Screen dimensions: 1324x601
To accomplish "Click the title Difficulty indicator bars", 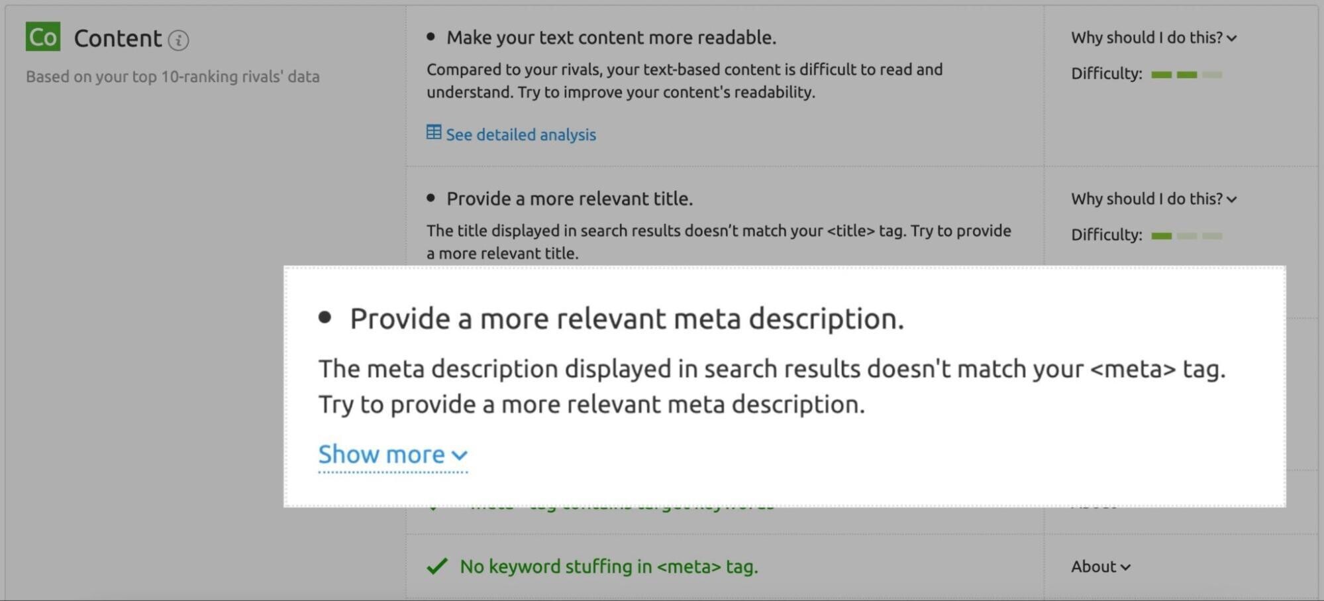I will click(x=1186, y=235).
